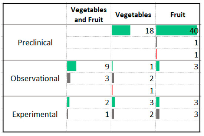This screenshot has width=204, height=136.
Task: Click the gray bar in Experimental Fruit cell
Action: [x=158, y=114]
